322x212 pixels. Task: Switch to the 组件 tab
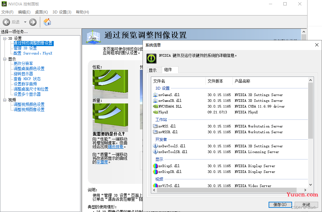(x=170, y=70)
